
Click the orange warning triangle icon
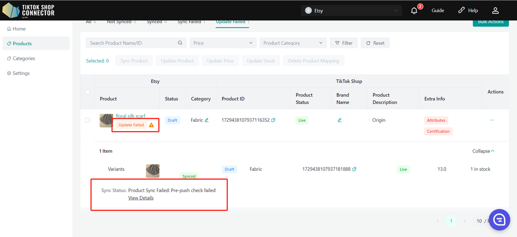pos(151,125)
